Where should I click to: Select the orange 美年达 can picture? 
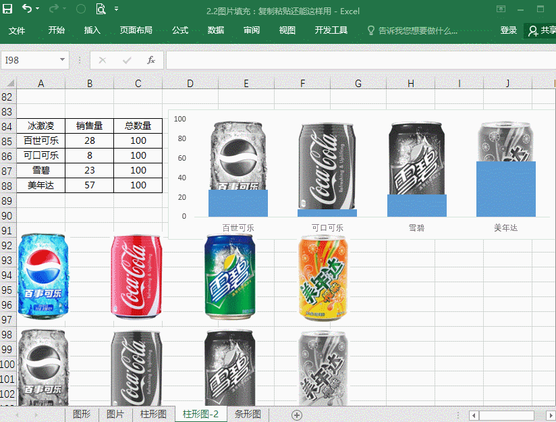[x=323, y=278]
